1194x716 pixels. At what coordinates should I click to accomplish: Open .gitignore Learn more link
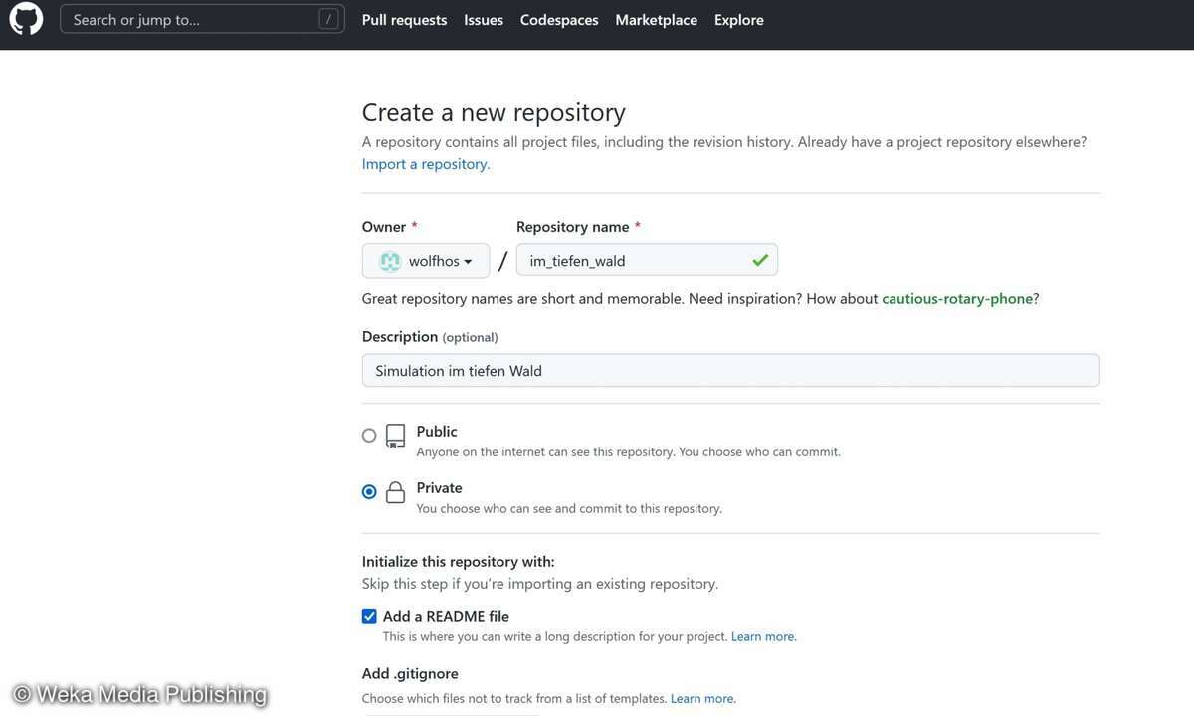point(702,699)
